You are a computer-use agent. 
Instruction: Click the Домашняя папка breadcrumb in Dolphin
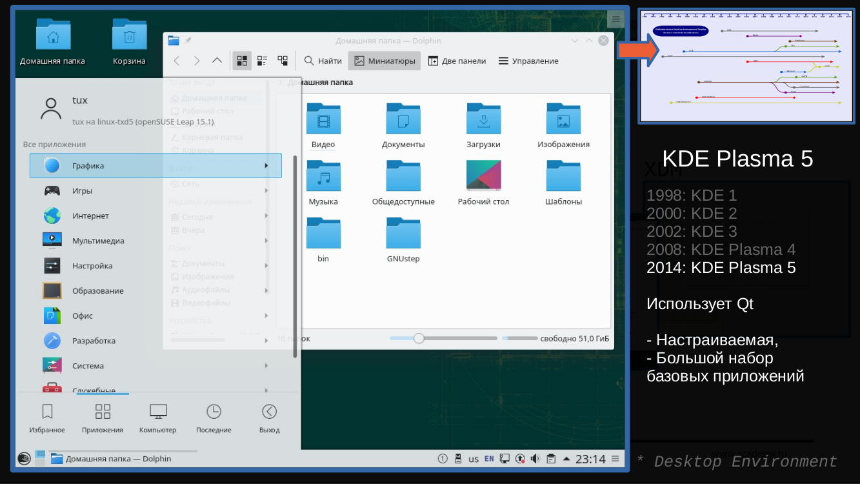click(x=320, y=83)
